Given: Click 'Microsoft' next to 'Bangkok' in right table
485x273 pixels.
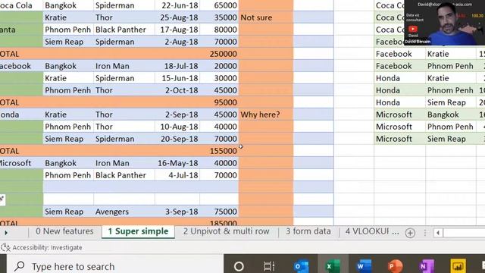Looking at the screenshot, I should click(399, 115).
